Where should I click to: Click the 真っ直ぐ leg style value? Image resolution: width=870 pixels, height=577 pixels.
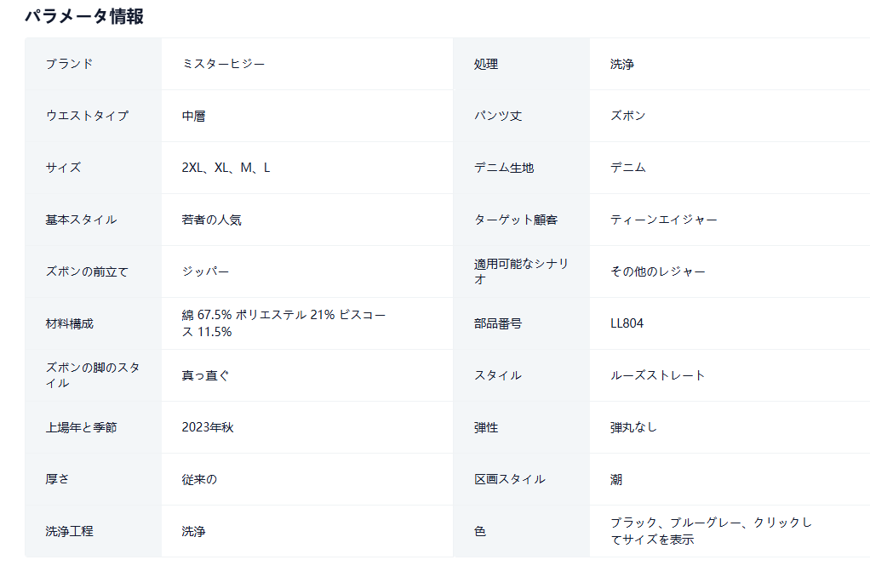205,375
